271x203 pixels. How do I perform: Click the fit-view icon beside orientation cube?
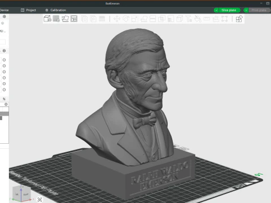pyautogui.click(x=40, y=200)
